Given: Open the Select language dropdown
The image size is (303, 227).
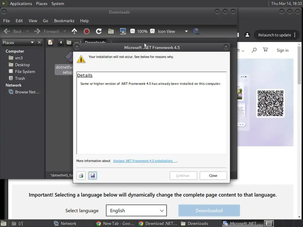Looking at the screenshot, I should point(136,210).
